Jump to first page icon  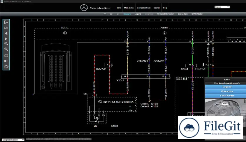(111, 14)
